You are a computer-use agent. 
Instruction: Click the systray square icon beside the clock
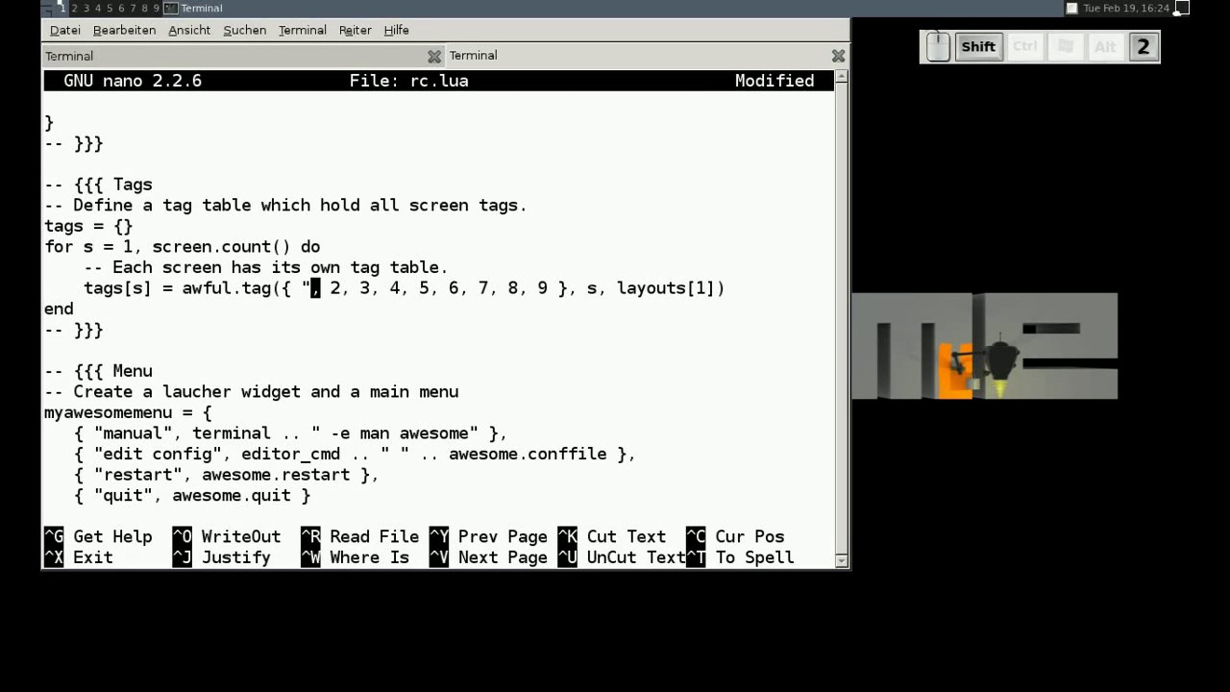click(1072, 8)
